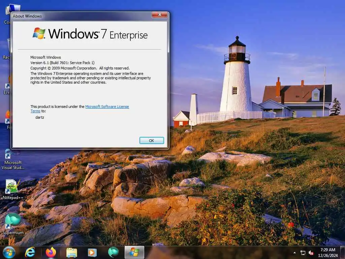Launch Firefox from the taskbar
This screenshot has width=345, height=259.
(x=51, y=252)
